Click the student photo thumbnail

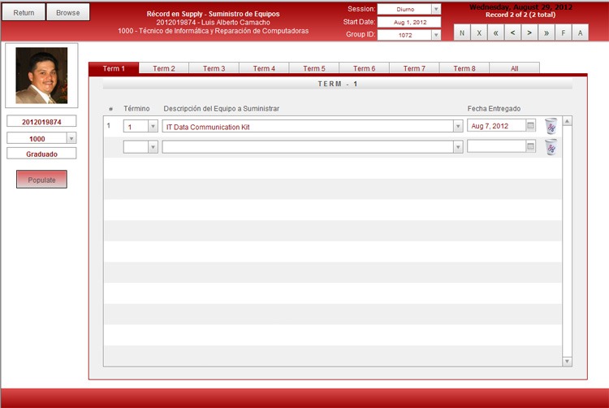pos(41,76)
